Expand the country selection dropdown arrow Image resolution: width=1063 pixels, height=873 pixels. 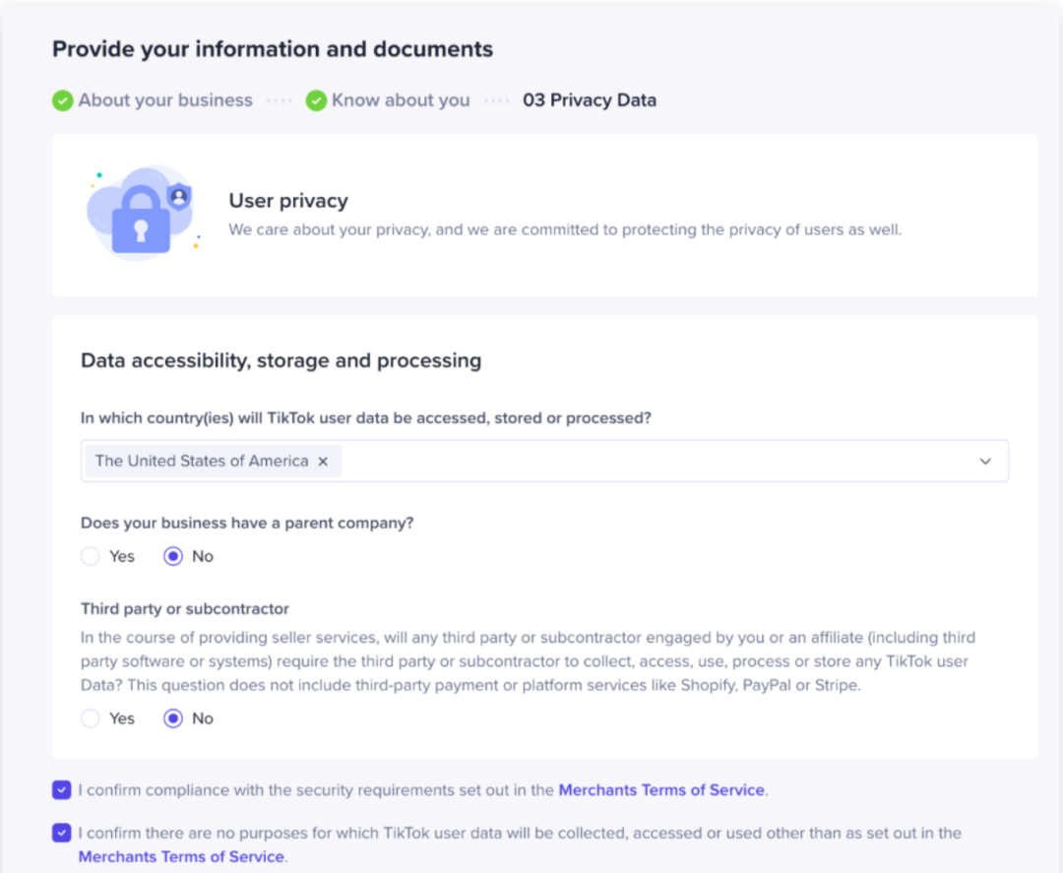pos(985,461)
